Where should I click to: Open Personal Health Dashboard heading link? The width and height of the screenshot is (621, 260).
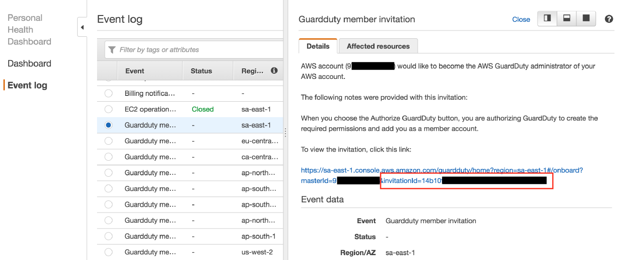[x=29, y=30]
